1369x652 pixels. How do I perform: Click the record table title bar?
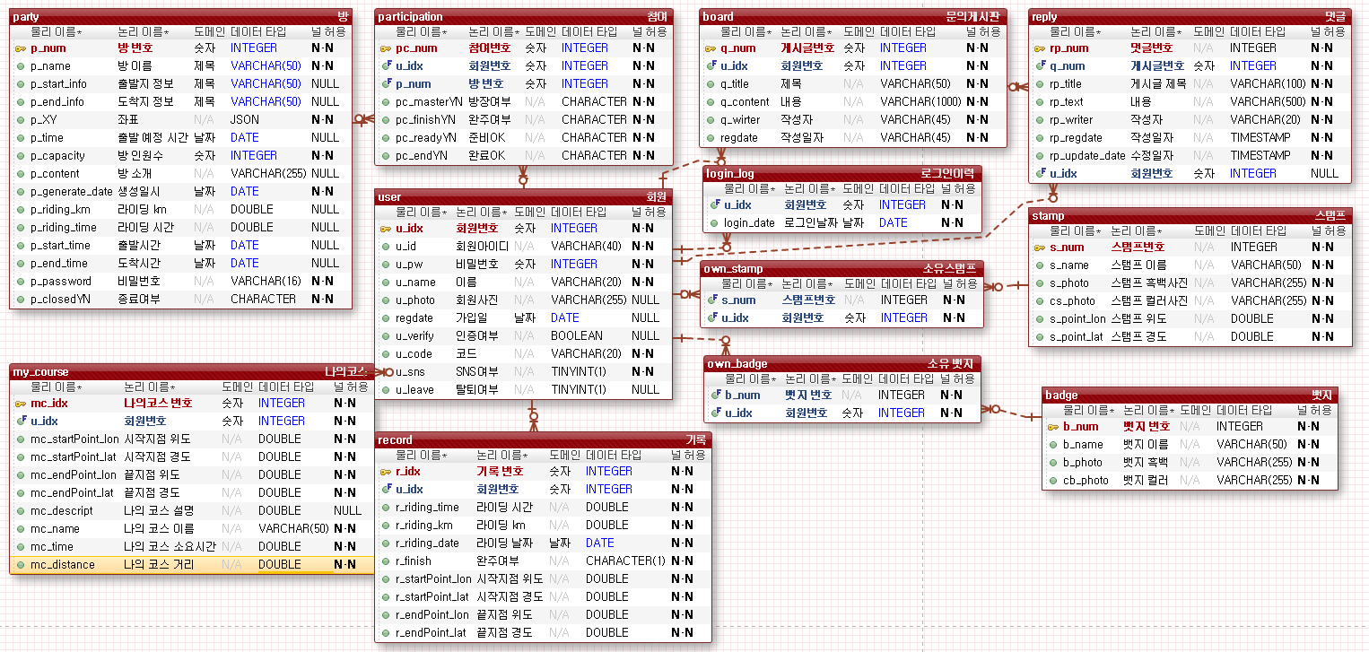click(543, 439)
